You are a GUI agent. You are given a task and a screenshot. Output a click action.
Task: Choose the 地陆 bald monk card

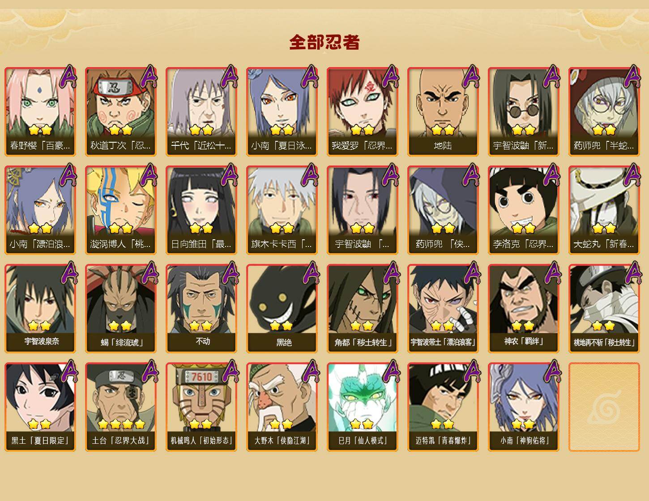pos(443,112)
